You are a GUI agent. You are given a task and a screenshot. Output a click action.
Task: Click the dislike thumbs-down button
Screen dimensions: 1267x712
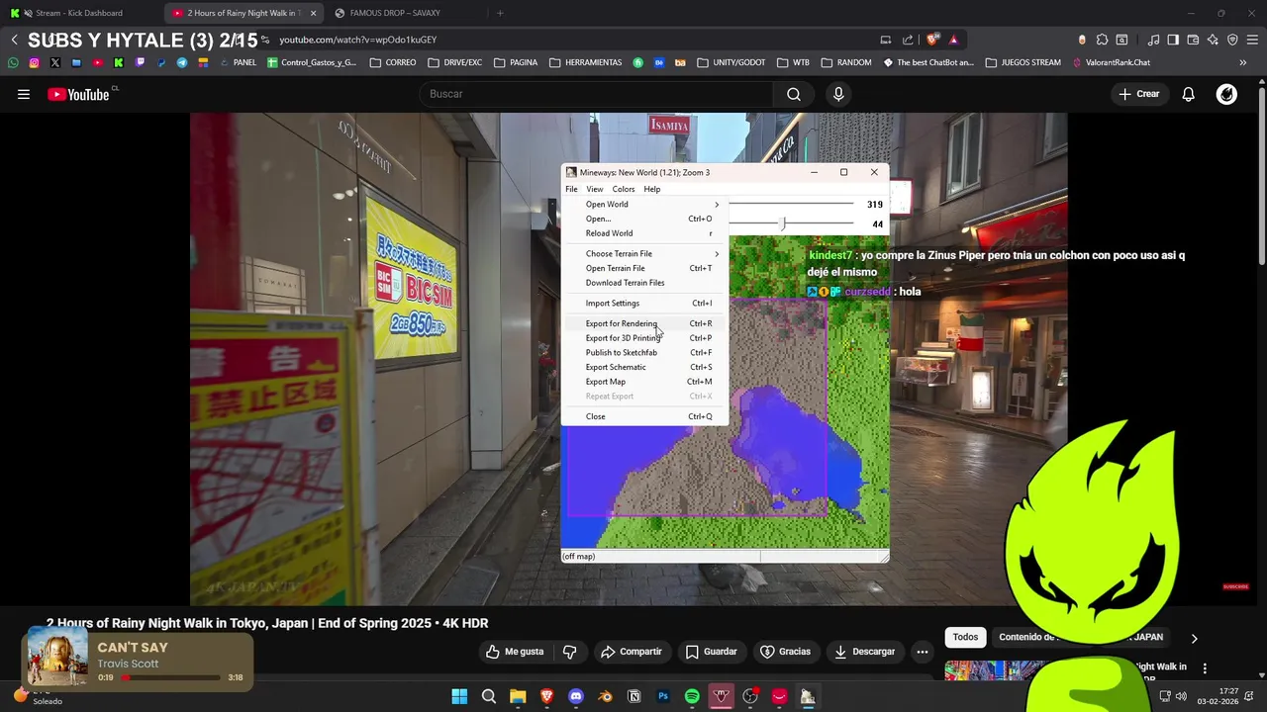coord(570,652)
